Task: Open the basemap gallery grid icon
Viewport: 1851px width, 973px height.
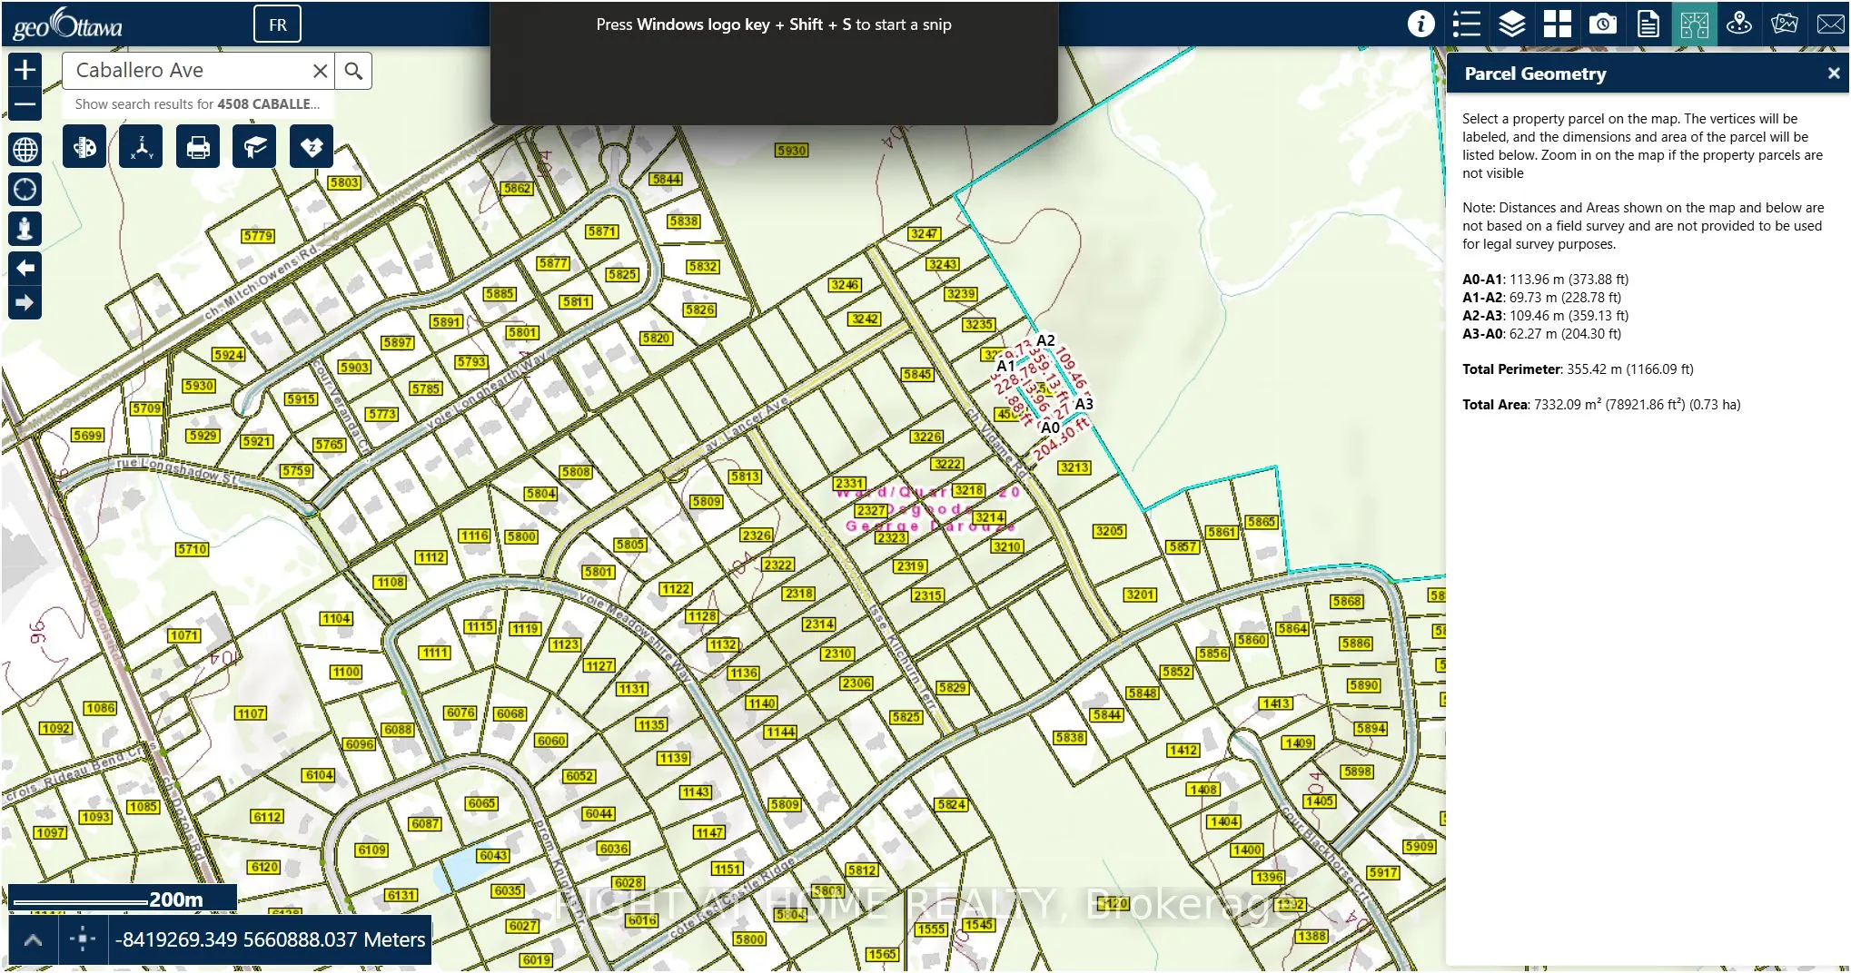Action: [x=1558, y=24]
